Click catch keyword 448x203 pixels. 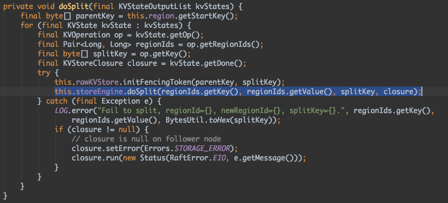(56, 101)
